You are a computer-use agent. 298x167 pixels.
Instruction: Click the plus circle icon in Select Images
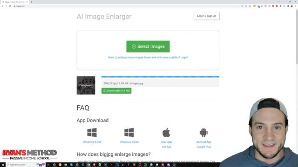tap(134, 46)
